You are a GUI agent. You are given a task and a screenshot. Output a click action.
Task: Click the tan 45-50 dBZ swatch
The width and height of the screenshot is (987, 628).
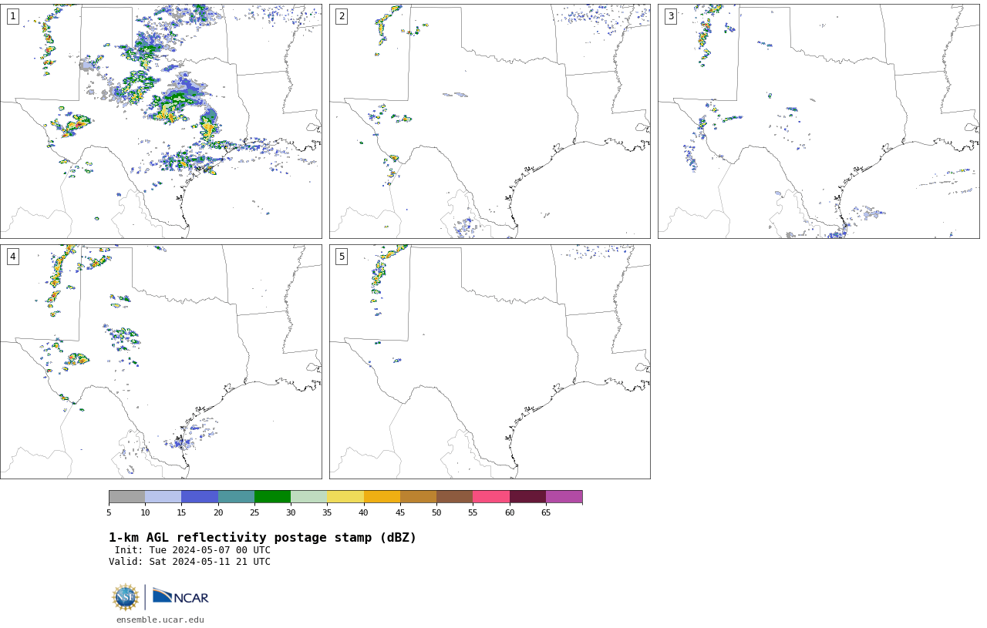(418, 496)
